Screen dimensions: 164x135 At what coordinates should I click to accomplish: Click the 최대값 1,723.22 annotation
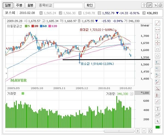click(97, 30)
